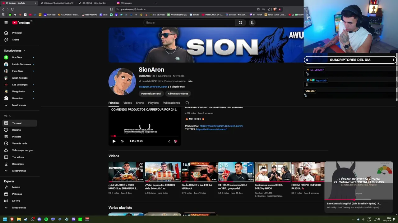398x223 pixels.
Task: Reload the page in browser
Action: click(12, 9)
